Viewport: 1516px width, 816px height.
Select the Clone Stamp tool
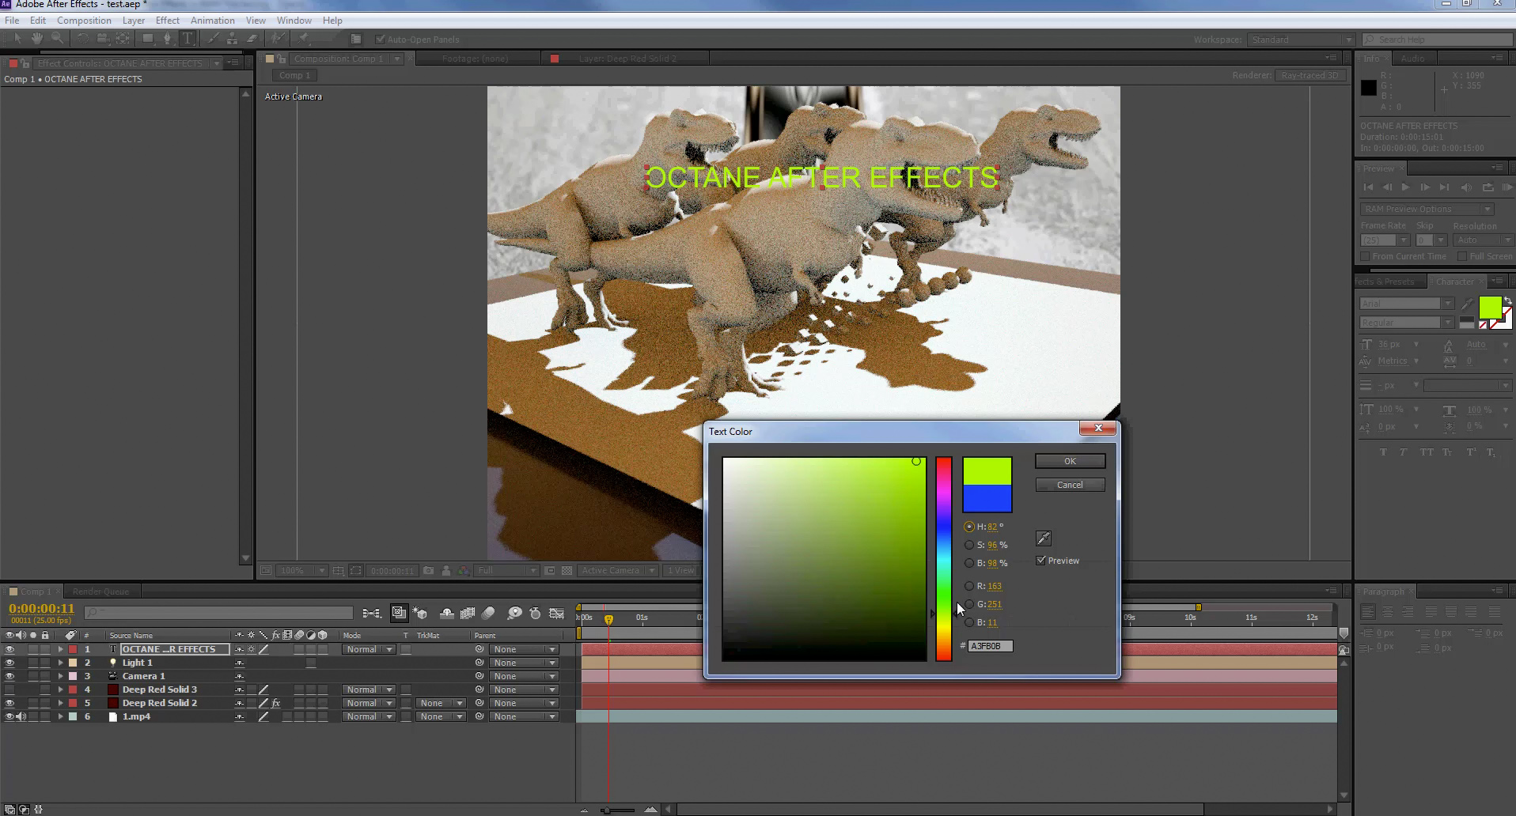(232, 39)
